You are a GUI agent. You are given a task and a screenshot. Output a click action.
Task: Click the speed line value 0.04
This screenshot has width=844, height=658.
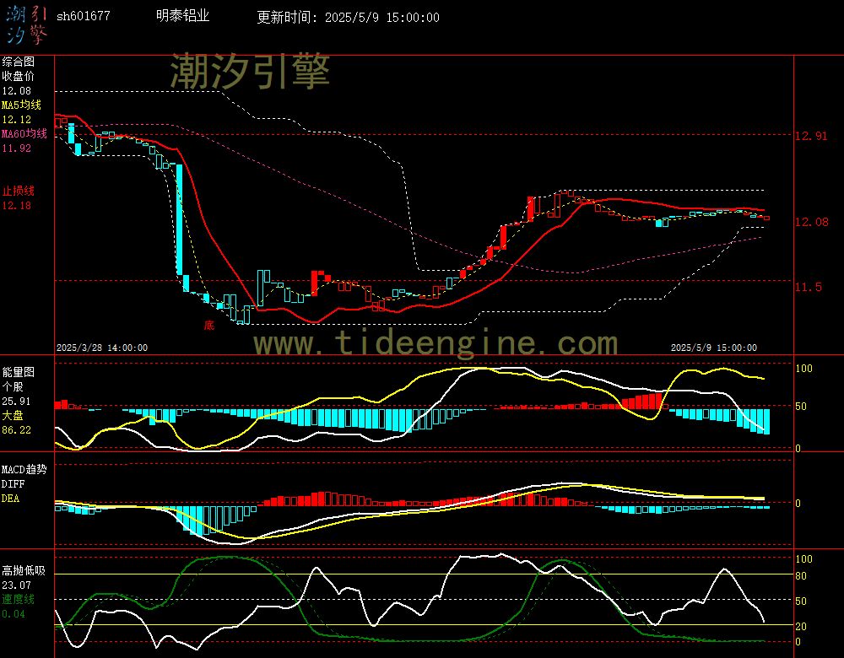pos(14,614)
